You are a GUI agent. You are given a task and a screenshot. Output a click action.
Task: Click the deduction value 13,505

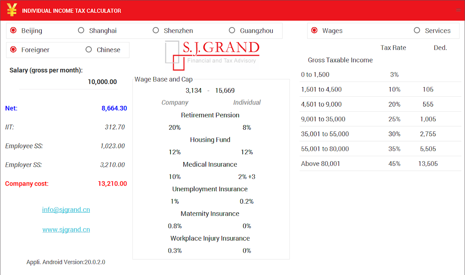click(428, 164)
